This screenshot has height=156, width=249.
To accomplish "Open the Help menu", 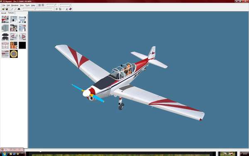I will click(x=33, y=5).
